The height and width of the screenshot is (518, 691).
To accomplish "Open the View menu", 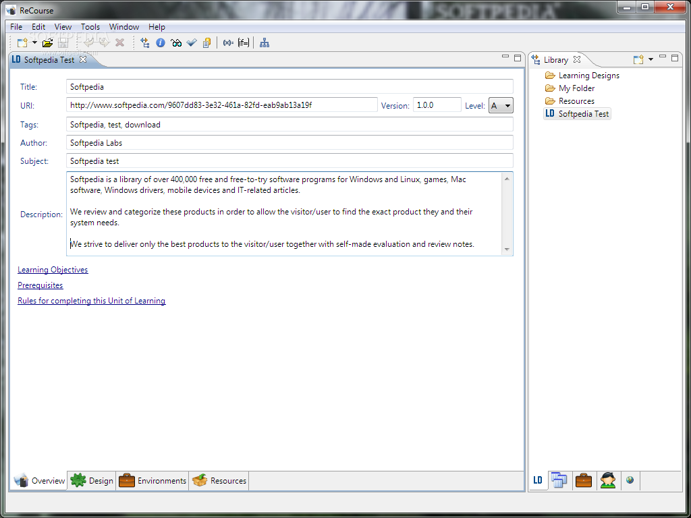I will (x=63, y=27).
